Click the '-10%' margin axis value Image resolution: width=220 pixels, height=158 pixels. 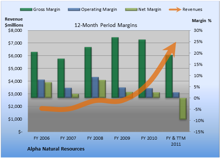click(x=199, y=121)
